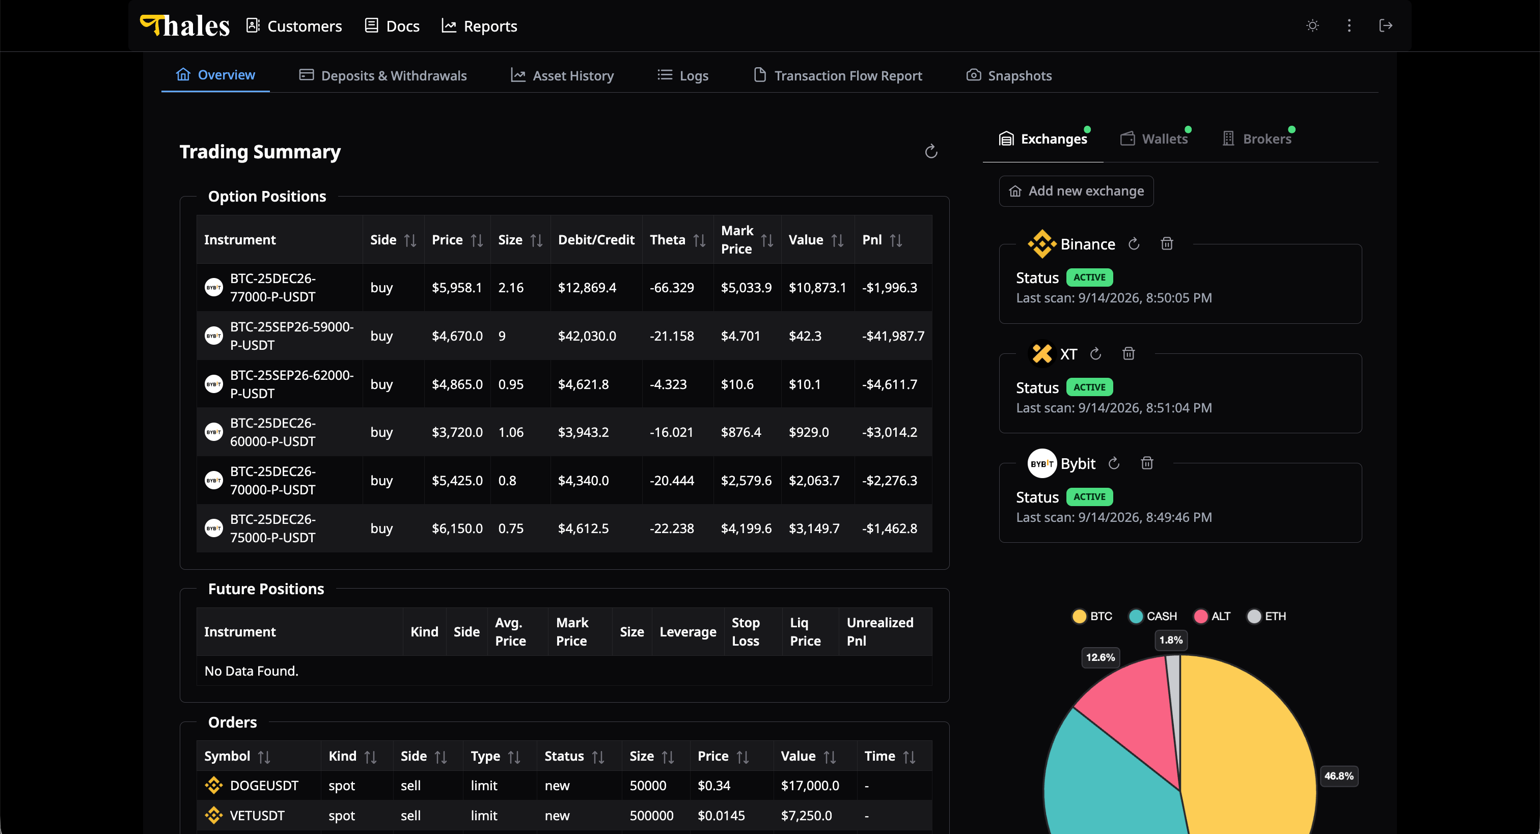Viewport: 1540px width, 834px height.
Task: Click the logout icon in header
Action: point(1385,25)
